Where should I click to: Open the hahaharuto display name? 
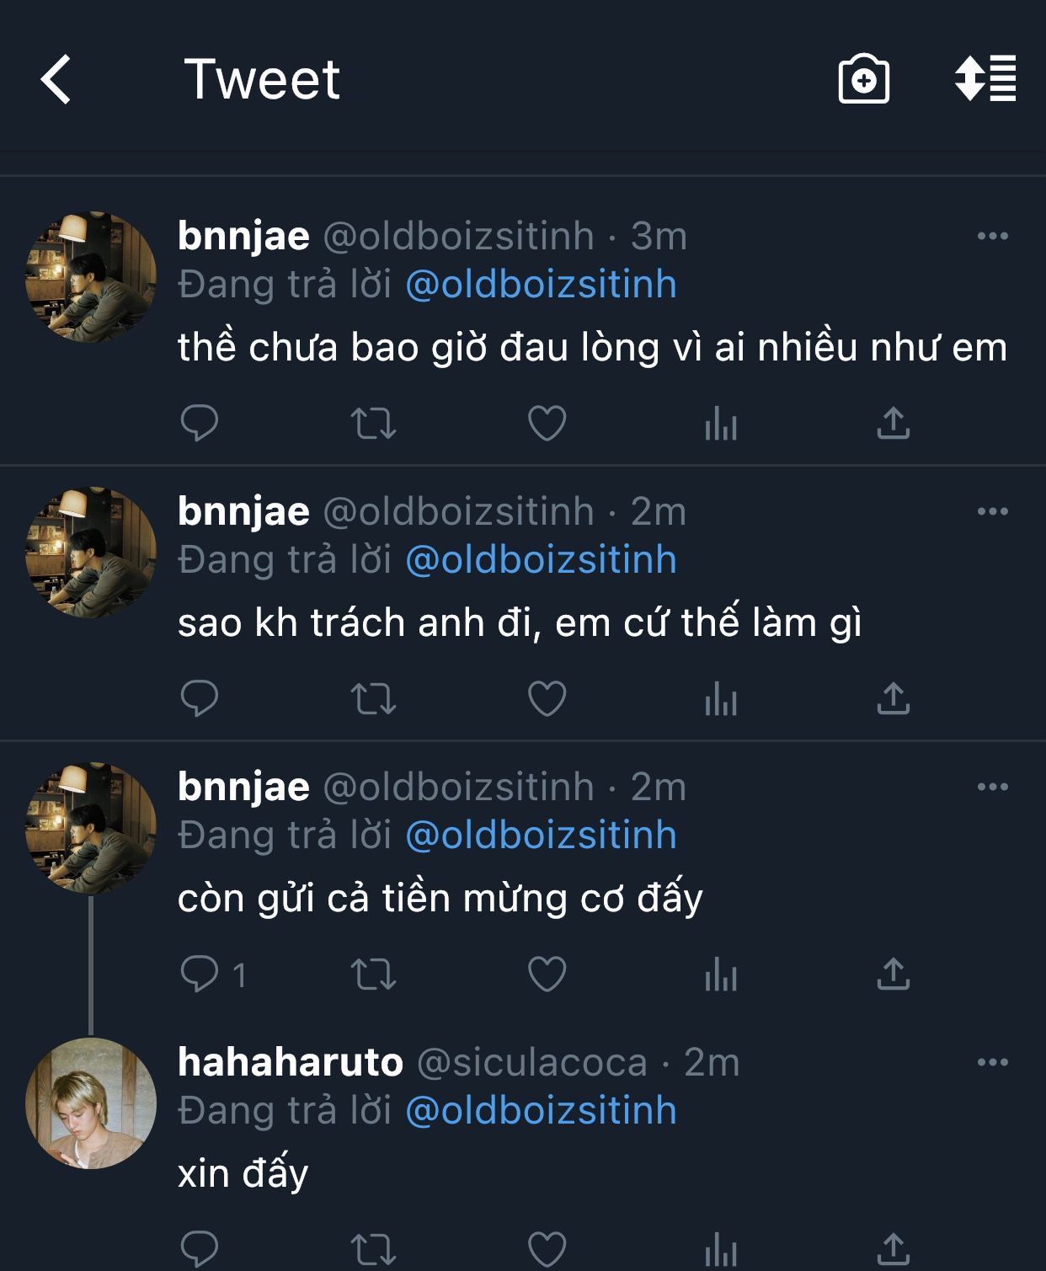click(291, 1063)
